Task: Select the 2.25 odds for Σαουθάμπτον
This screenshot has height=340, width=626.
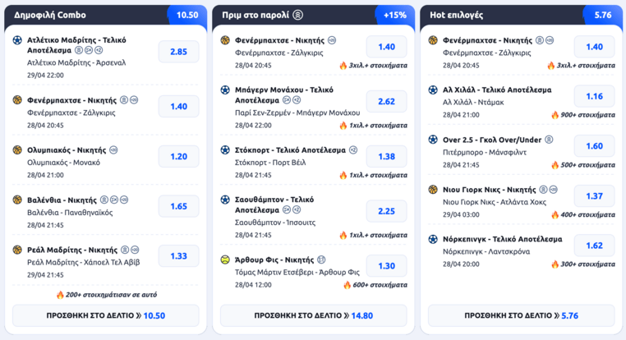Action: click(386, 211)
